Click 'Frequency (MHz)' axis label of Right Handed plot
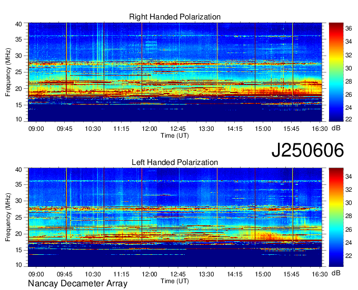The height and width of the screenshot is (290, 358). tap(8, 72)
